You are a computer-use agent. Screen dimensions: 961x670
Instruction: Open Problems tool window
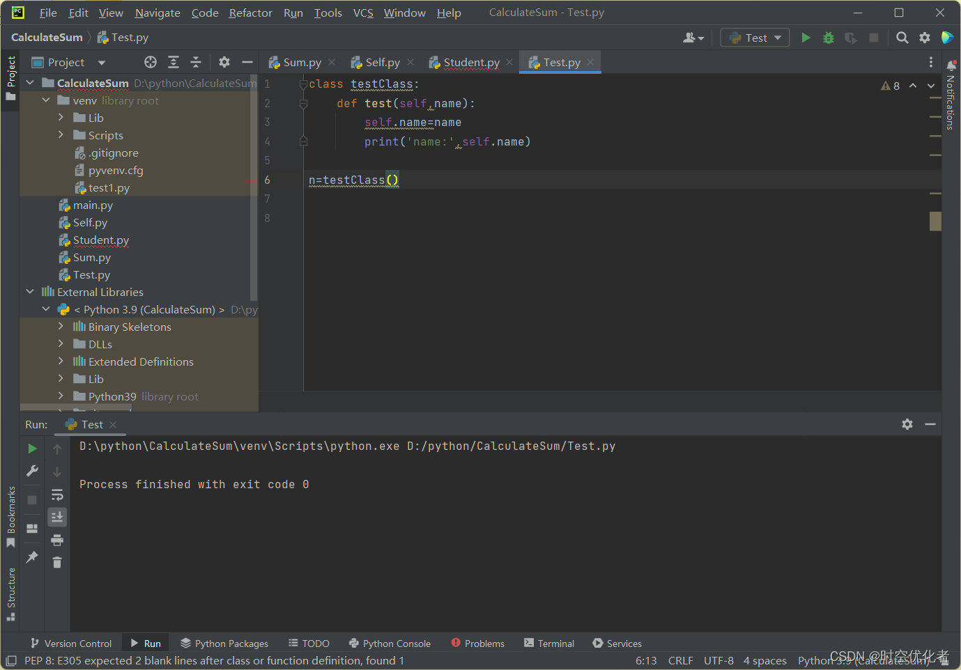[x=478, y=644]
